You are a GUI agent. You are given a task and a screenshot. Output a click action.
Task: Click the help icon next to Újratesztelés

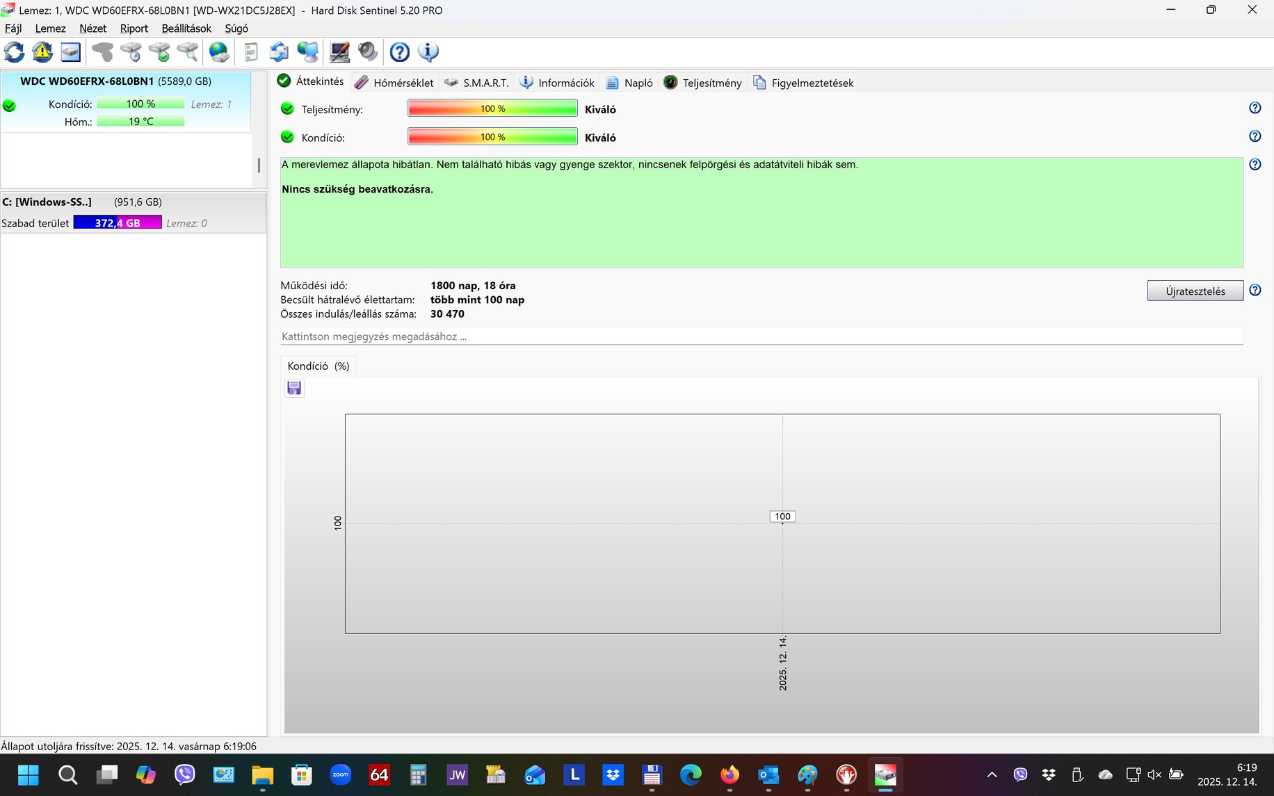tap(1255, 291)
